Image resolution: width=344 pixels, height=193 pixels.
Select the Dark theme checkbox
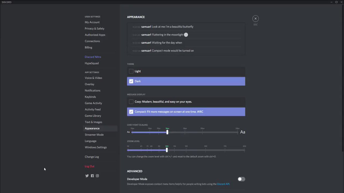point(131,81)
